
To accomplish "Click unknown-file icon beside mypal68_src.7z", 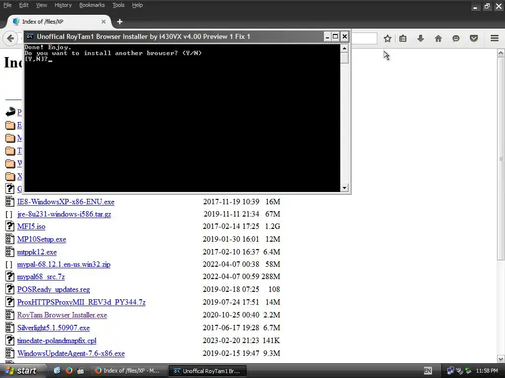I will click(10, 277).
